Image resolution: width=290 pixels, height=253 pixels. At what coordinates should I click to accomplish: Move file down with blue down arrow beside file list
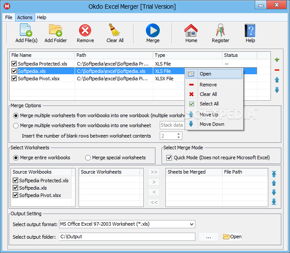tap(277, 90)
